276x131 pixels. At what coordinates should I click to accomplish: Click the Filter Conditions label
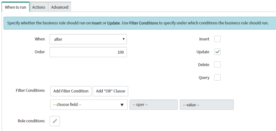30,91
